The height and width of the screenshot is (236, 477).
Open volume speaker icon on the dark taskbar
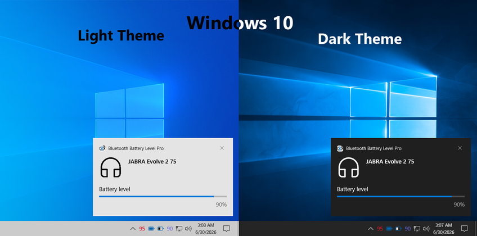coord(426,229)
